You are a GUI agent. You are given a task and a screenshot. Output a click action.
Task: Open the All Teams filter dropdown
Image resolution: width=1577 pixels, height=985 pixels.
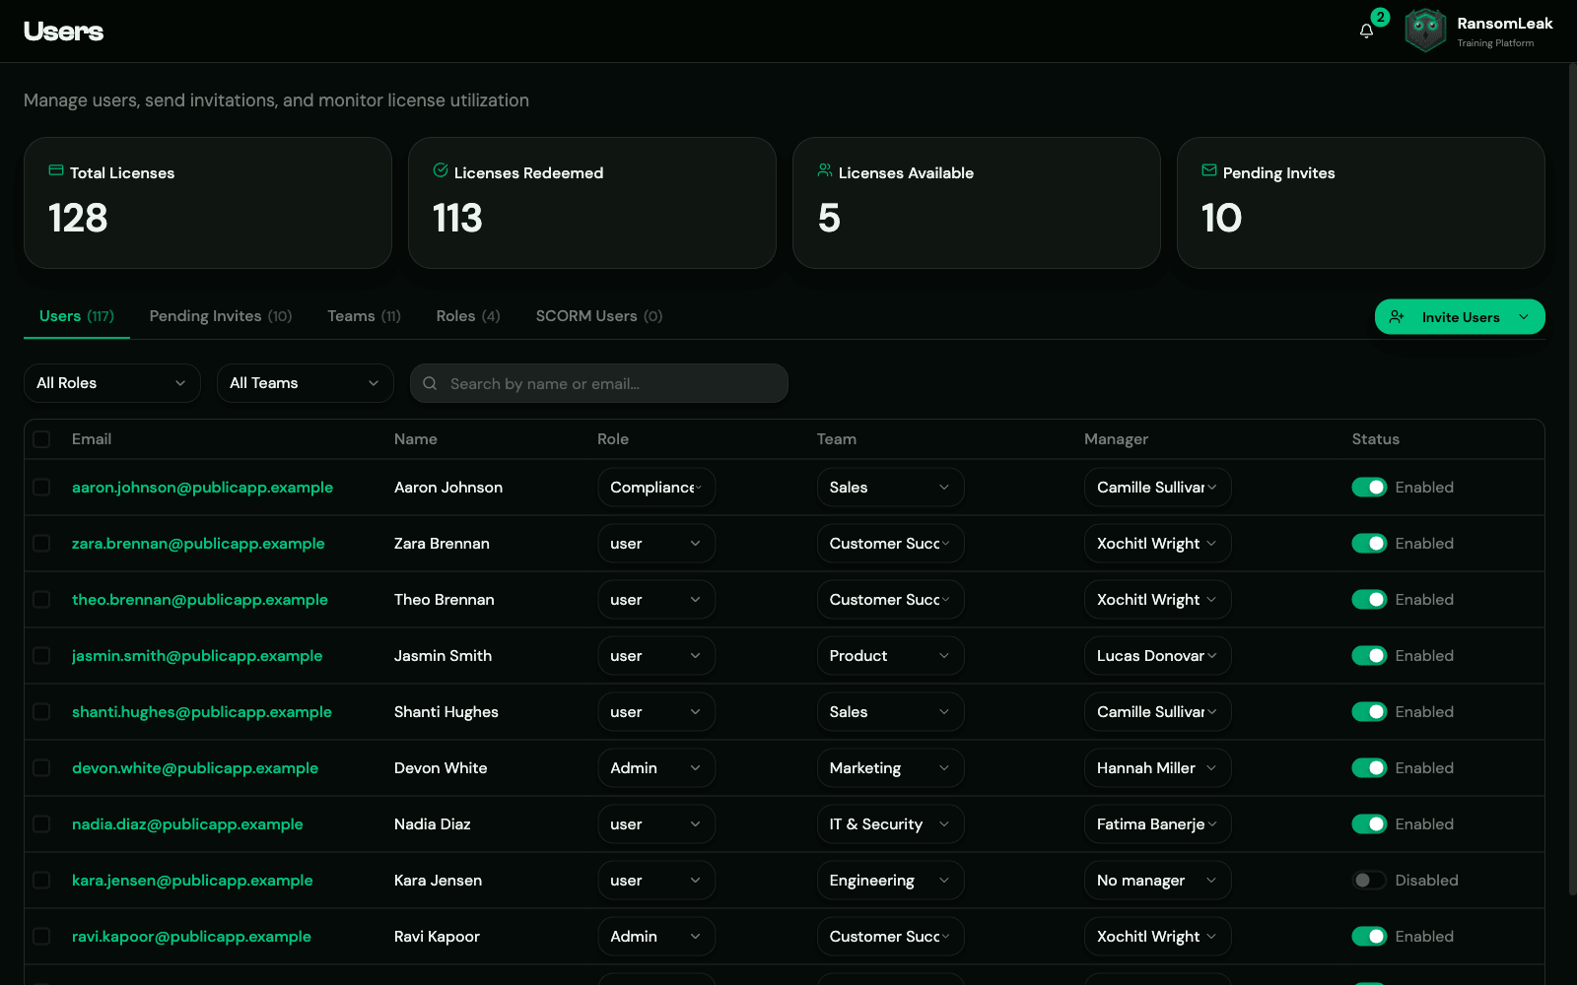point(306,383)
